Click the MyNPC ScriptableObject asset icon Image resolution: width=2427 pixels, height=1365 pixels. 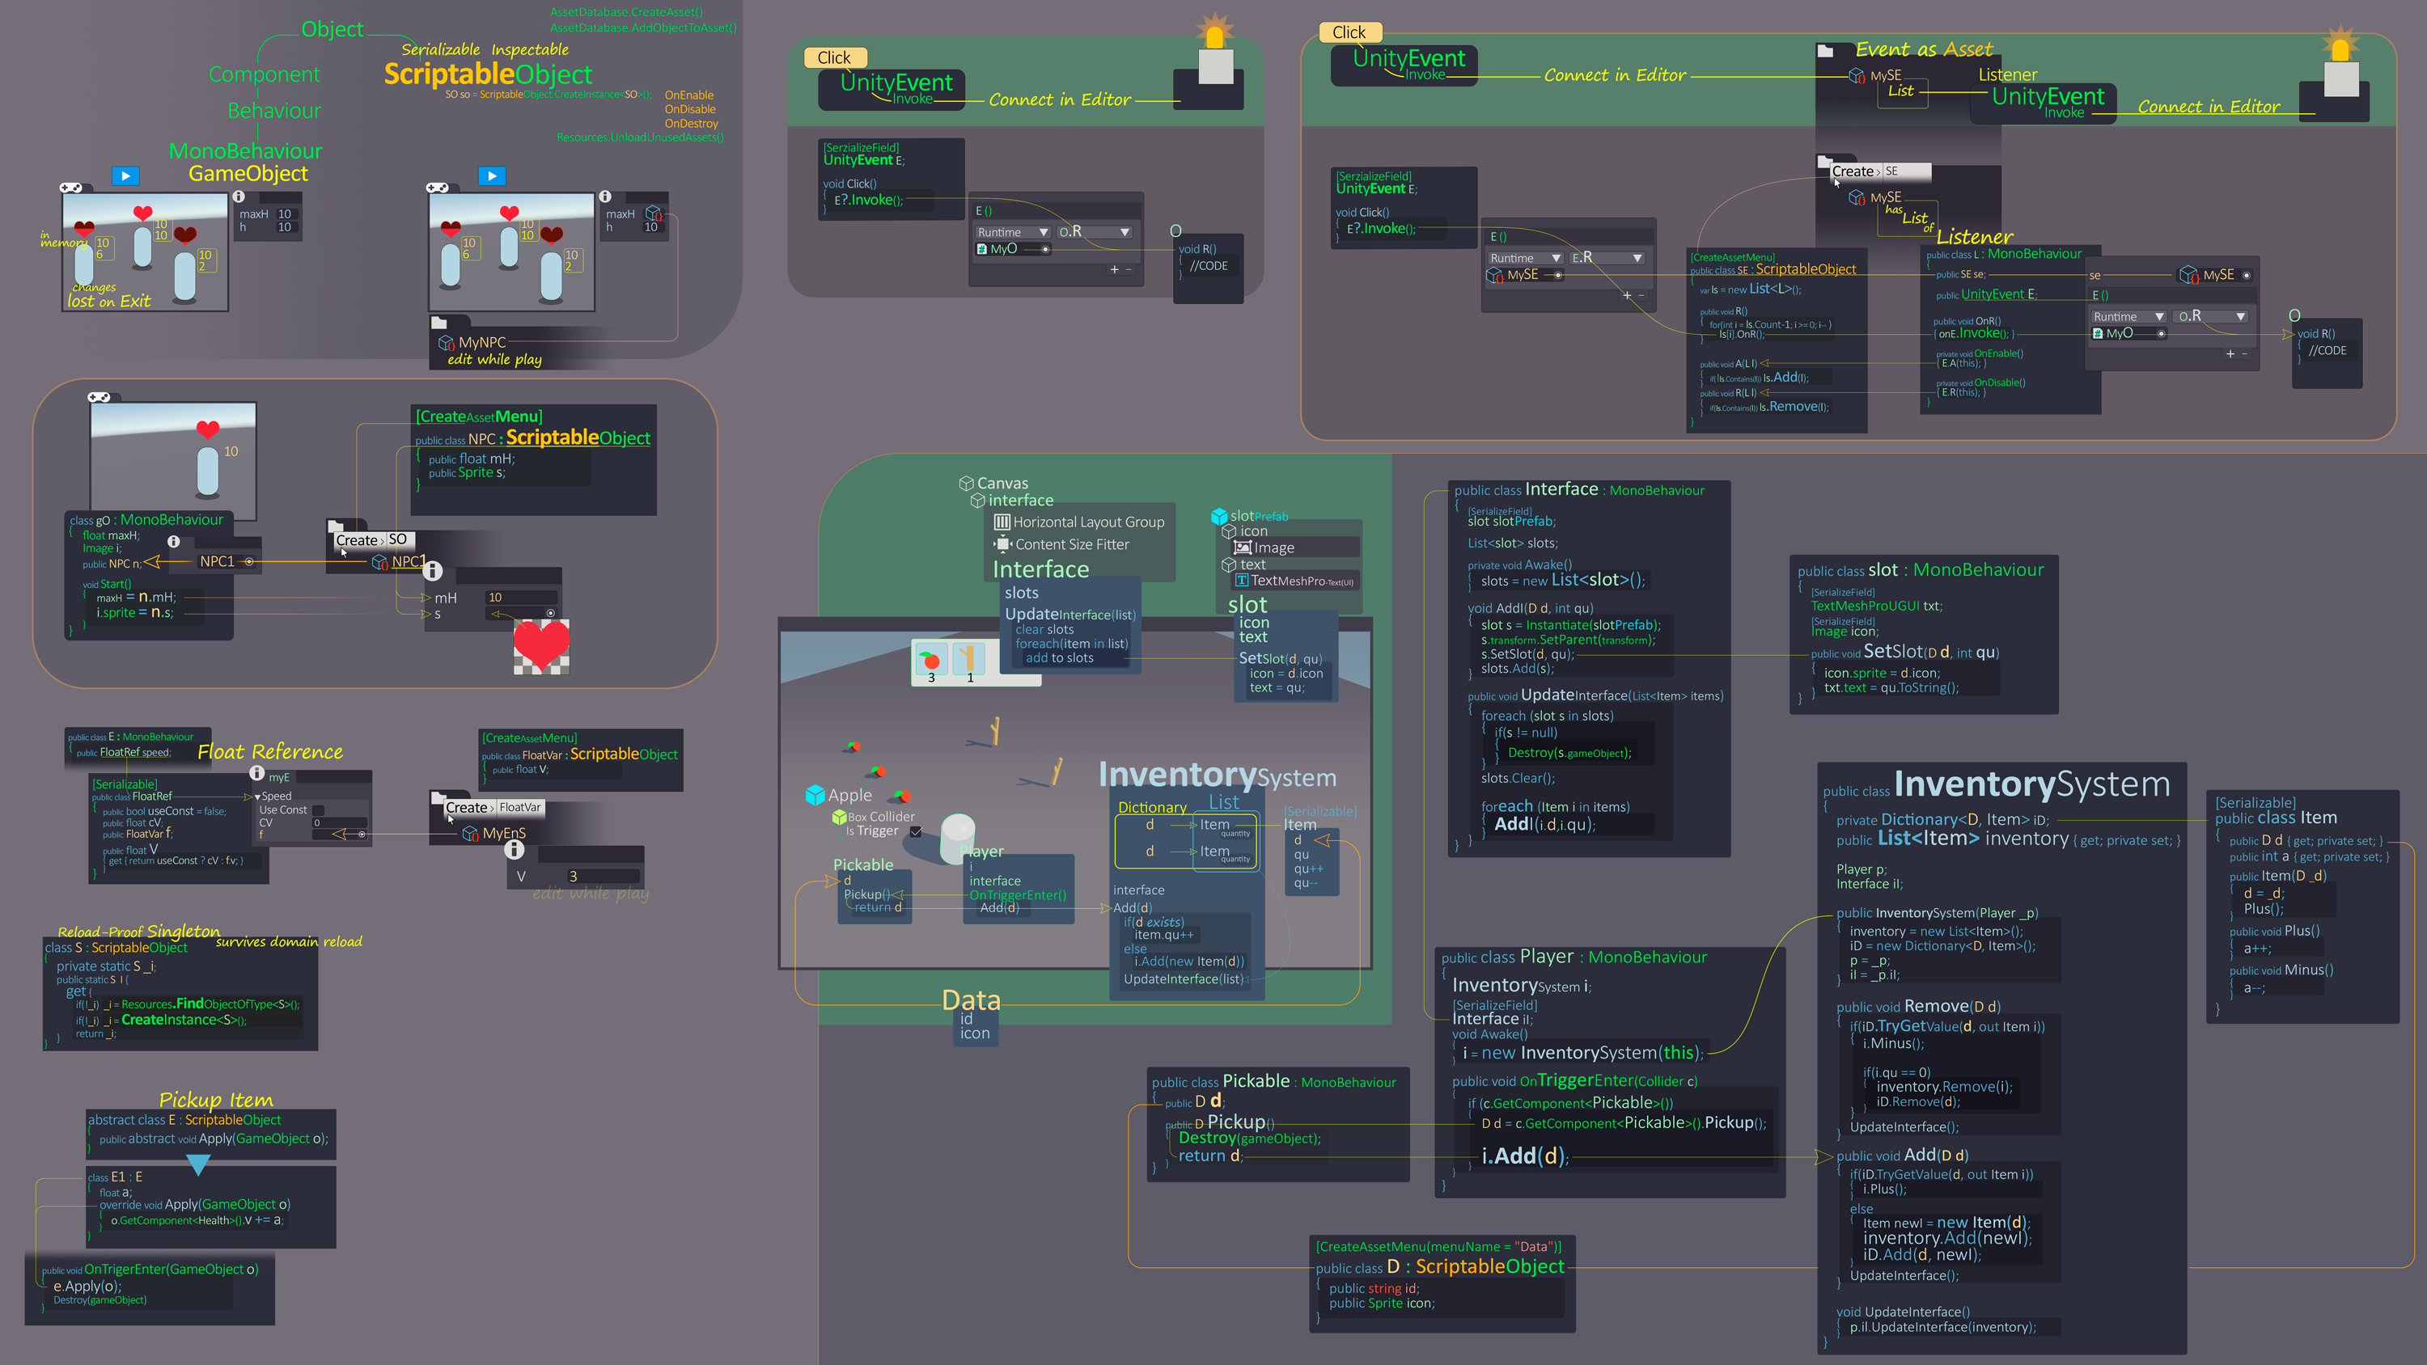(x=447, y=342)
